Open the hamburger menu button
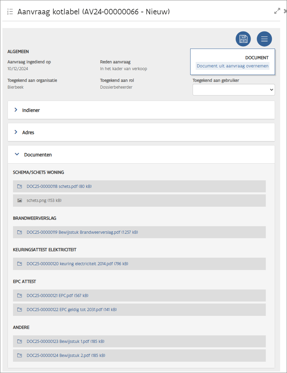 click(264, 39)
